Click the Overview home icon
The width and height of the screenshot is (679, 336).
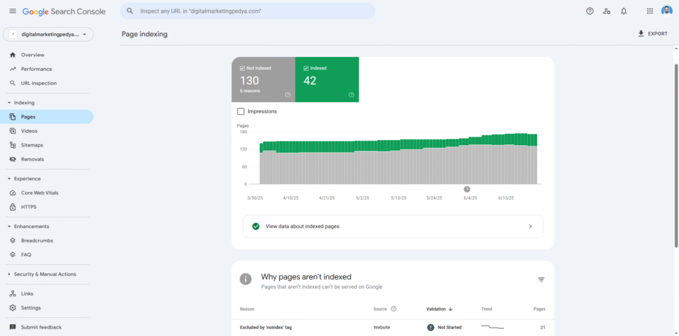[13, 55]
